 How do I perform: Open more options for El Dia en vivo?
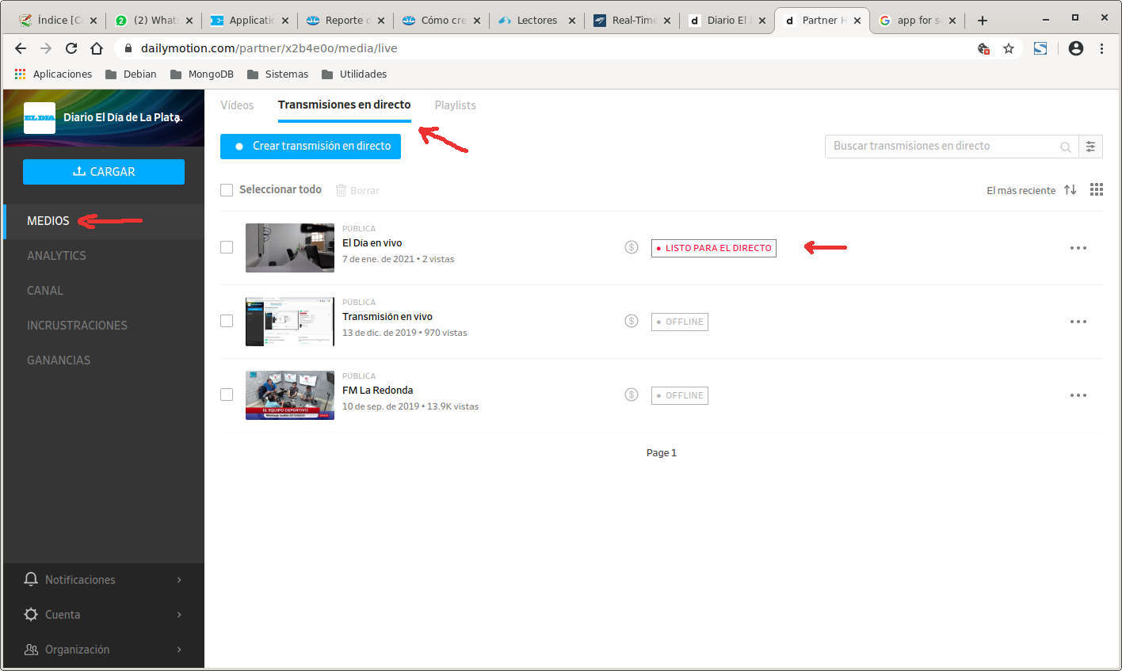[x=1078, y=248]
